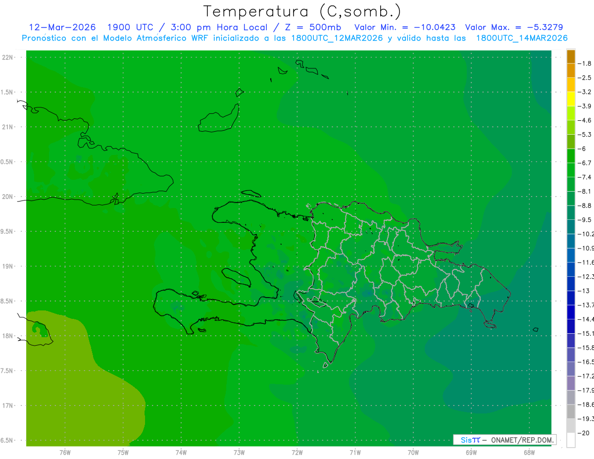Click the 'Valor Min. = -10.0423' text
Viewport: 594px width, 459px height.
click(405, 27)
